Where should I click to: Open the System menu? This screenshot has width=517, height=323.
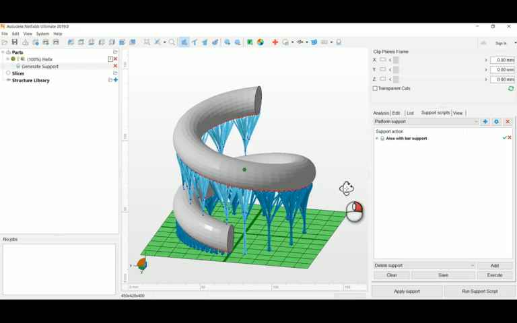[42, 34]
